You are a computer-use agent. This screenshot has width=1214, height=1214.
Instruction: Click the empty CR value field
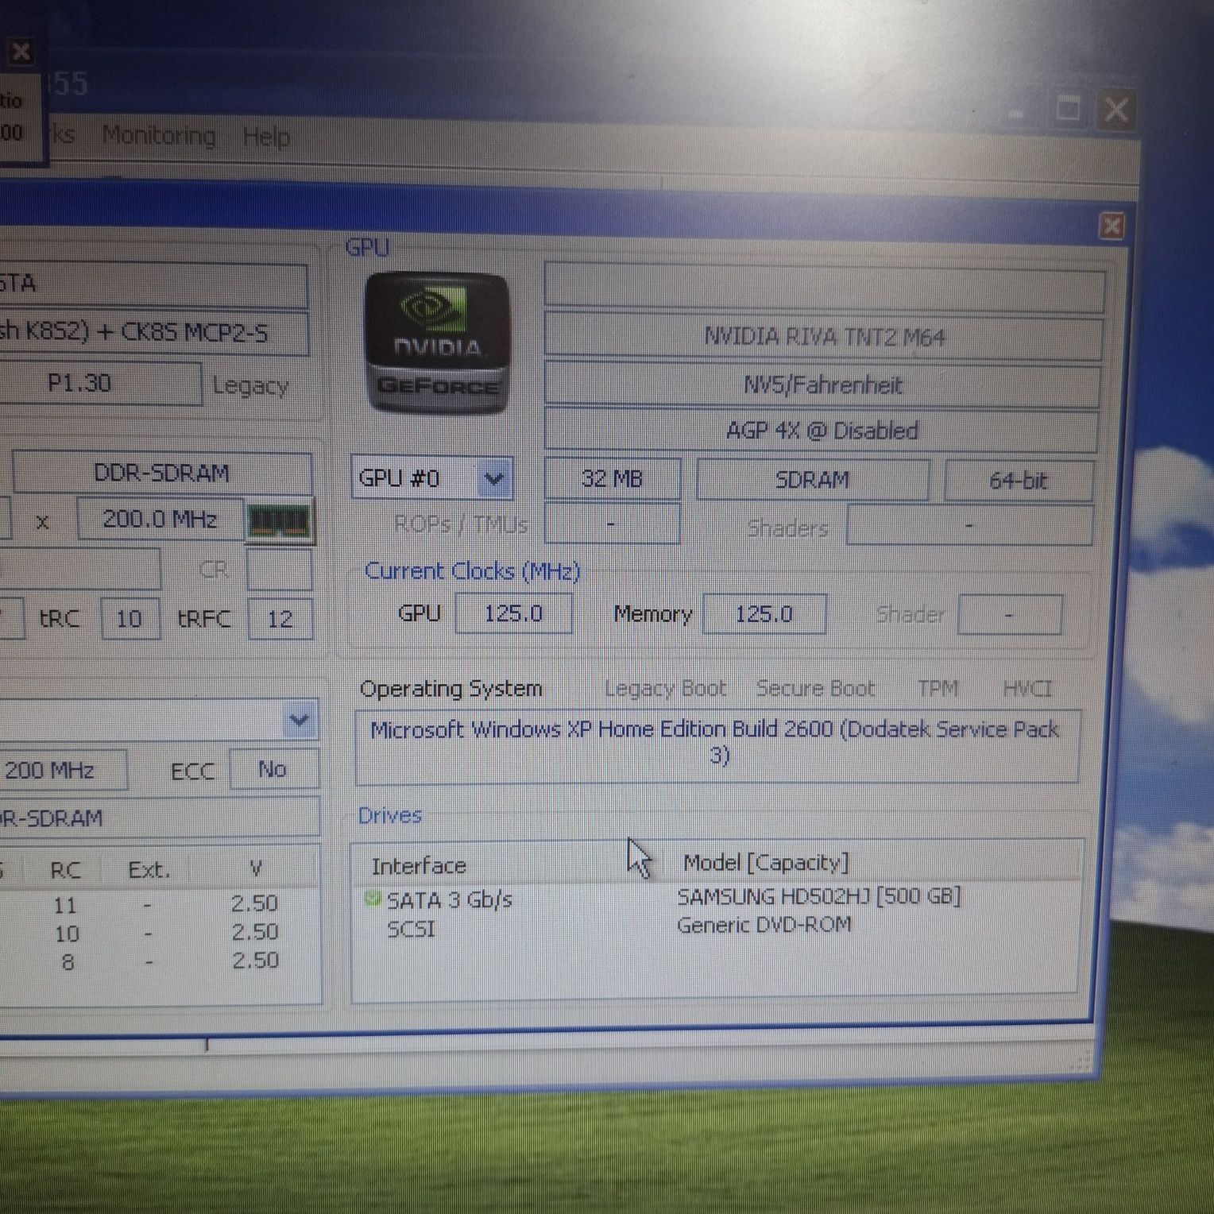(279, 570)
